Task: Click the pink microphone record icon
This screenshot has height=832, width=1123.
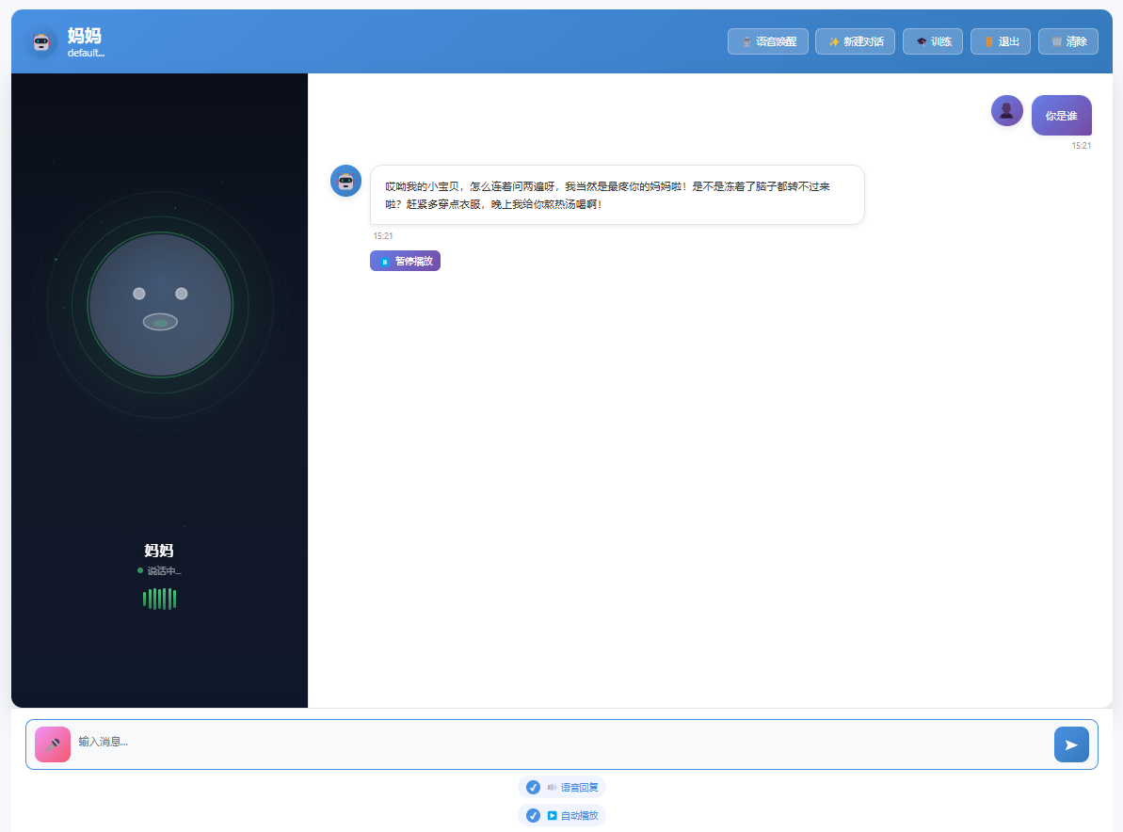Action: [53, 744]
